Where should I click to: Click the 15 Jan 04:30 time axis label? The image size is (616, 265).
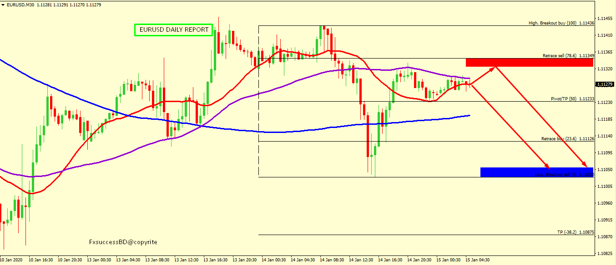click(x=477, y=260)
